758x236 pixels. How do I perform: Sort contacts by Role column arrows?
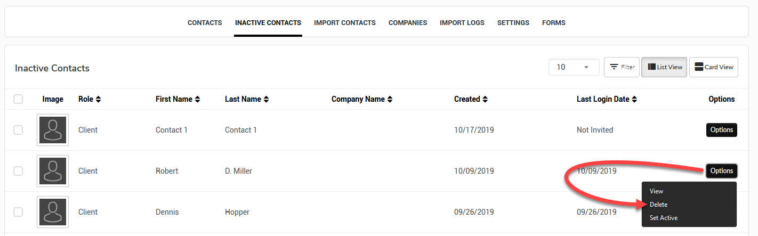point(98,99)
